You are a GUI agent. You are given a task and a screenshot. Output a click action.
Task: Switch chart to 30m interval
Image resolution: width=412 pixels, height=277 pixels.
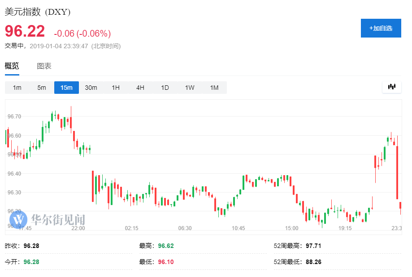(x=91, y=88)
